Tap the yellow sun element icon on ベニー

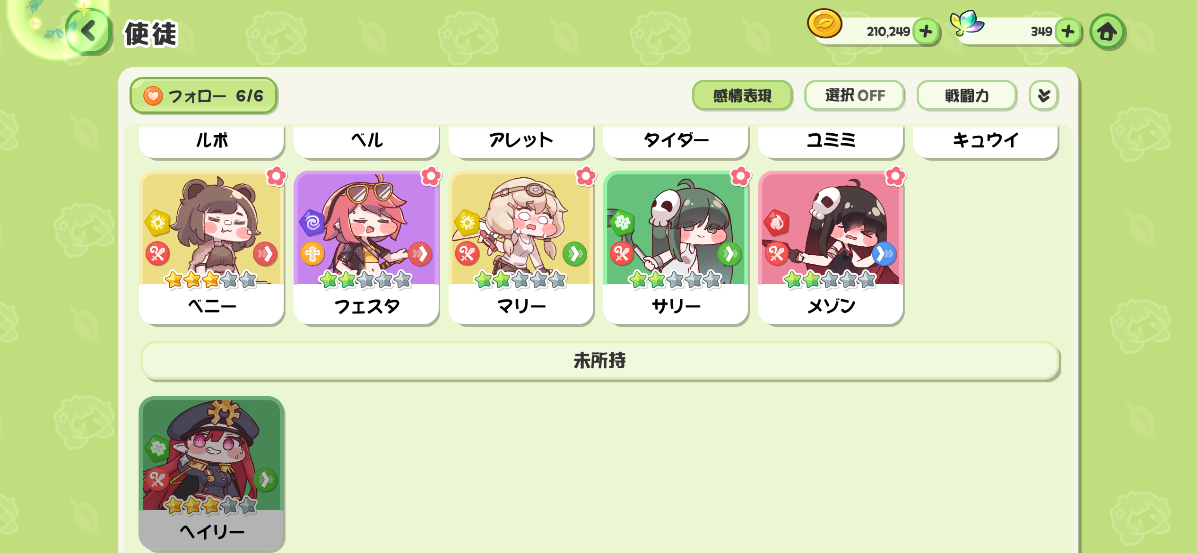click(157, 222)
